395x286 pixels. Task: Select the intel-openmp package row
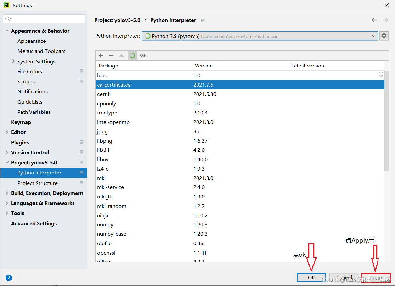[x=240, y=122]
